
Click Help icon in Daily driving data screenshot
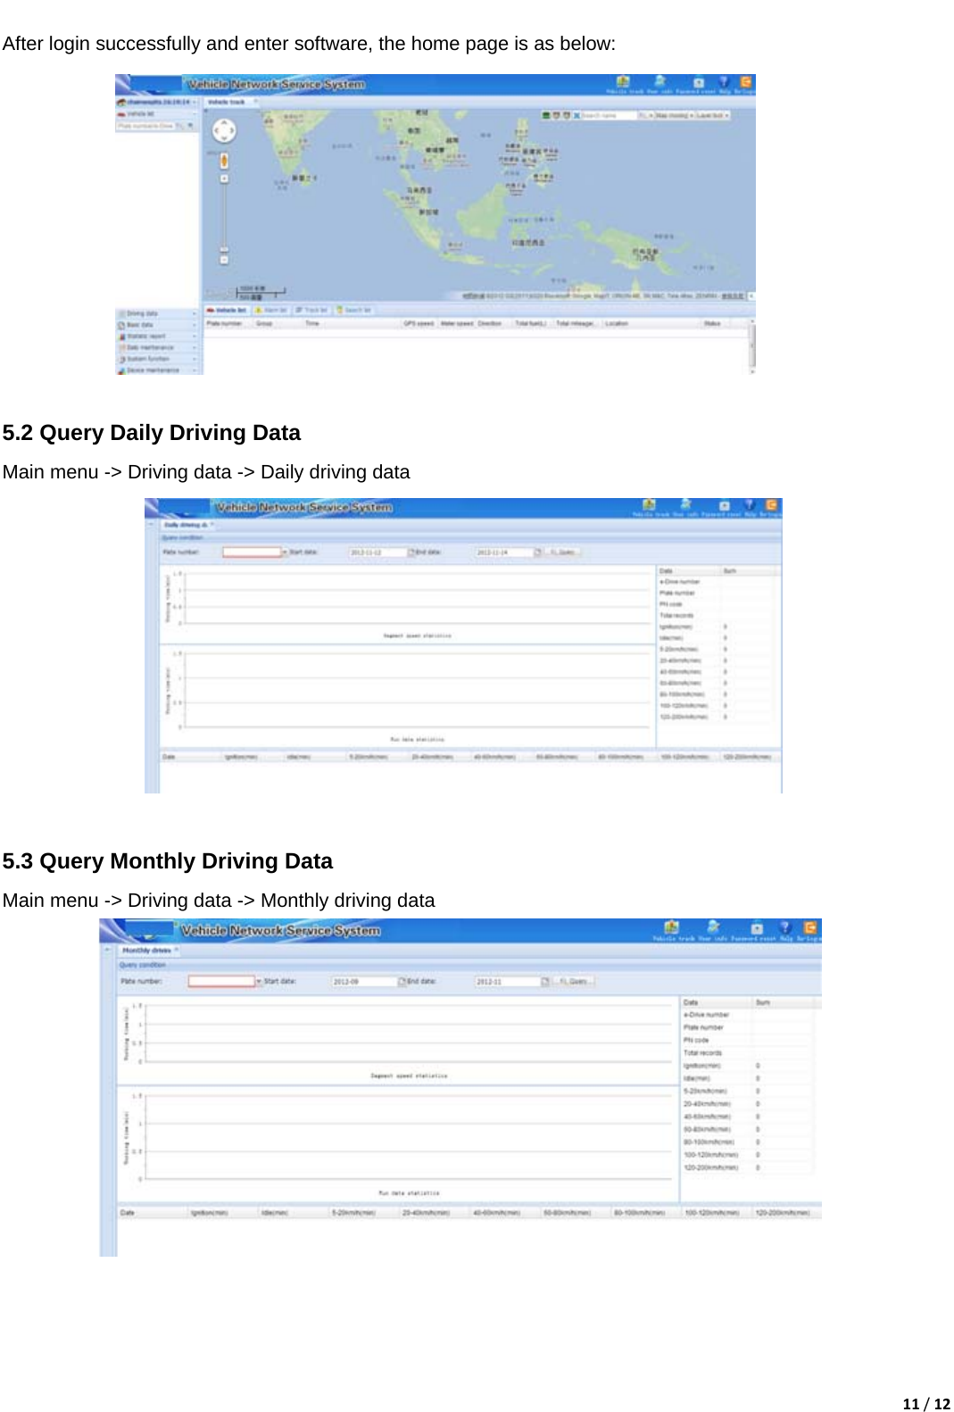pyautogui.click(x=749, y=506)
